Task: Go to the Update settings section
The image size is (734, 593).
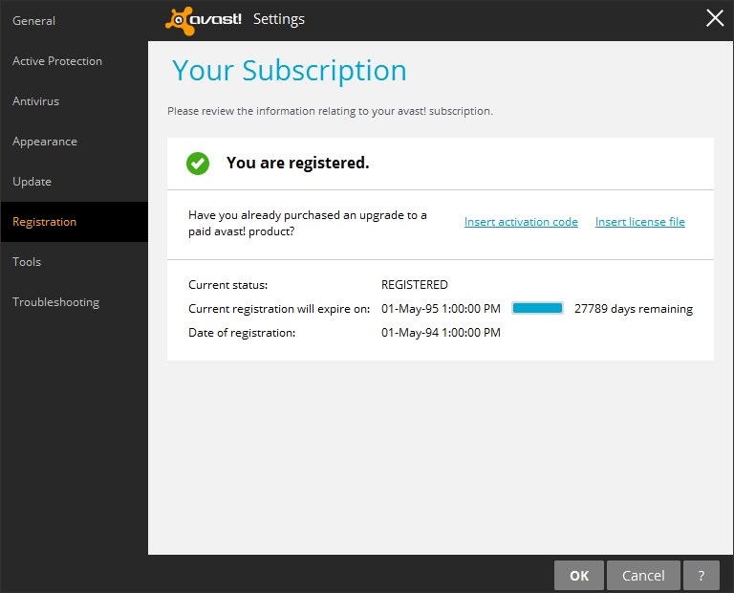Action: coord(32,182)
